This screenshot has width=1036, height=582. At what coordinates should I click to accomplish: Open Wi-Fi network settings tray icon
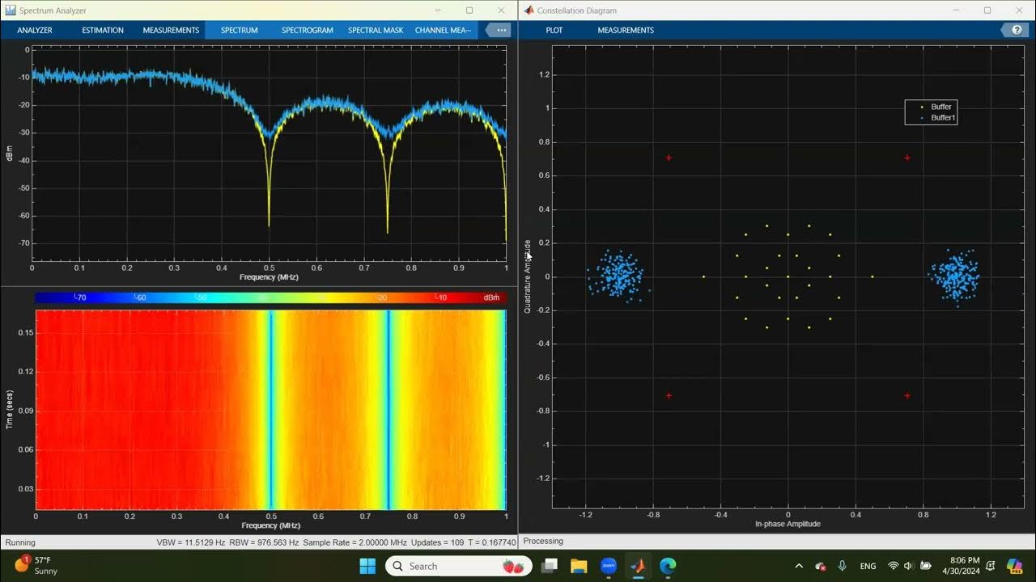pos(894,566)
